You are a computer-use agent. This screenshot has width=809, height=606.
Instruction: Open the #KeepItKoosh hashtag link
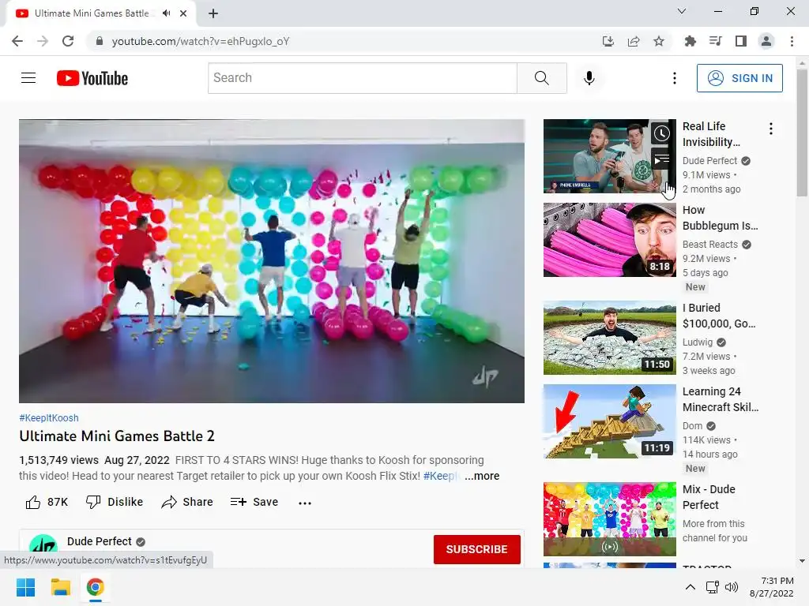coord(49,418)
